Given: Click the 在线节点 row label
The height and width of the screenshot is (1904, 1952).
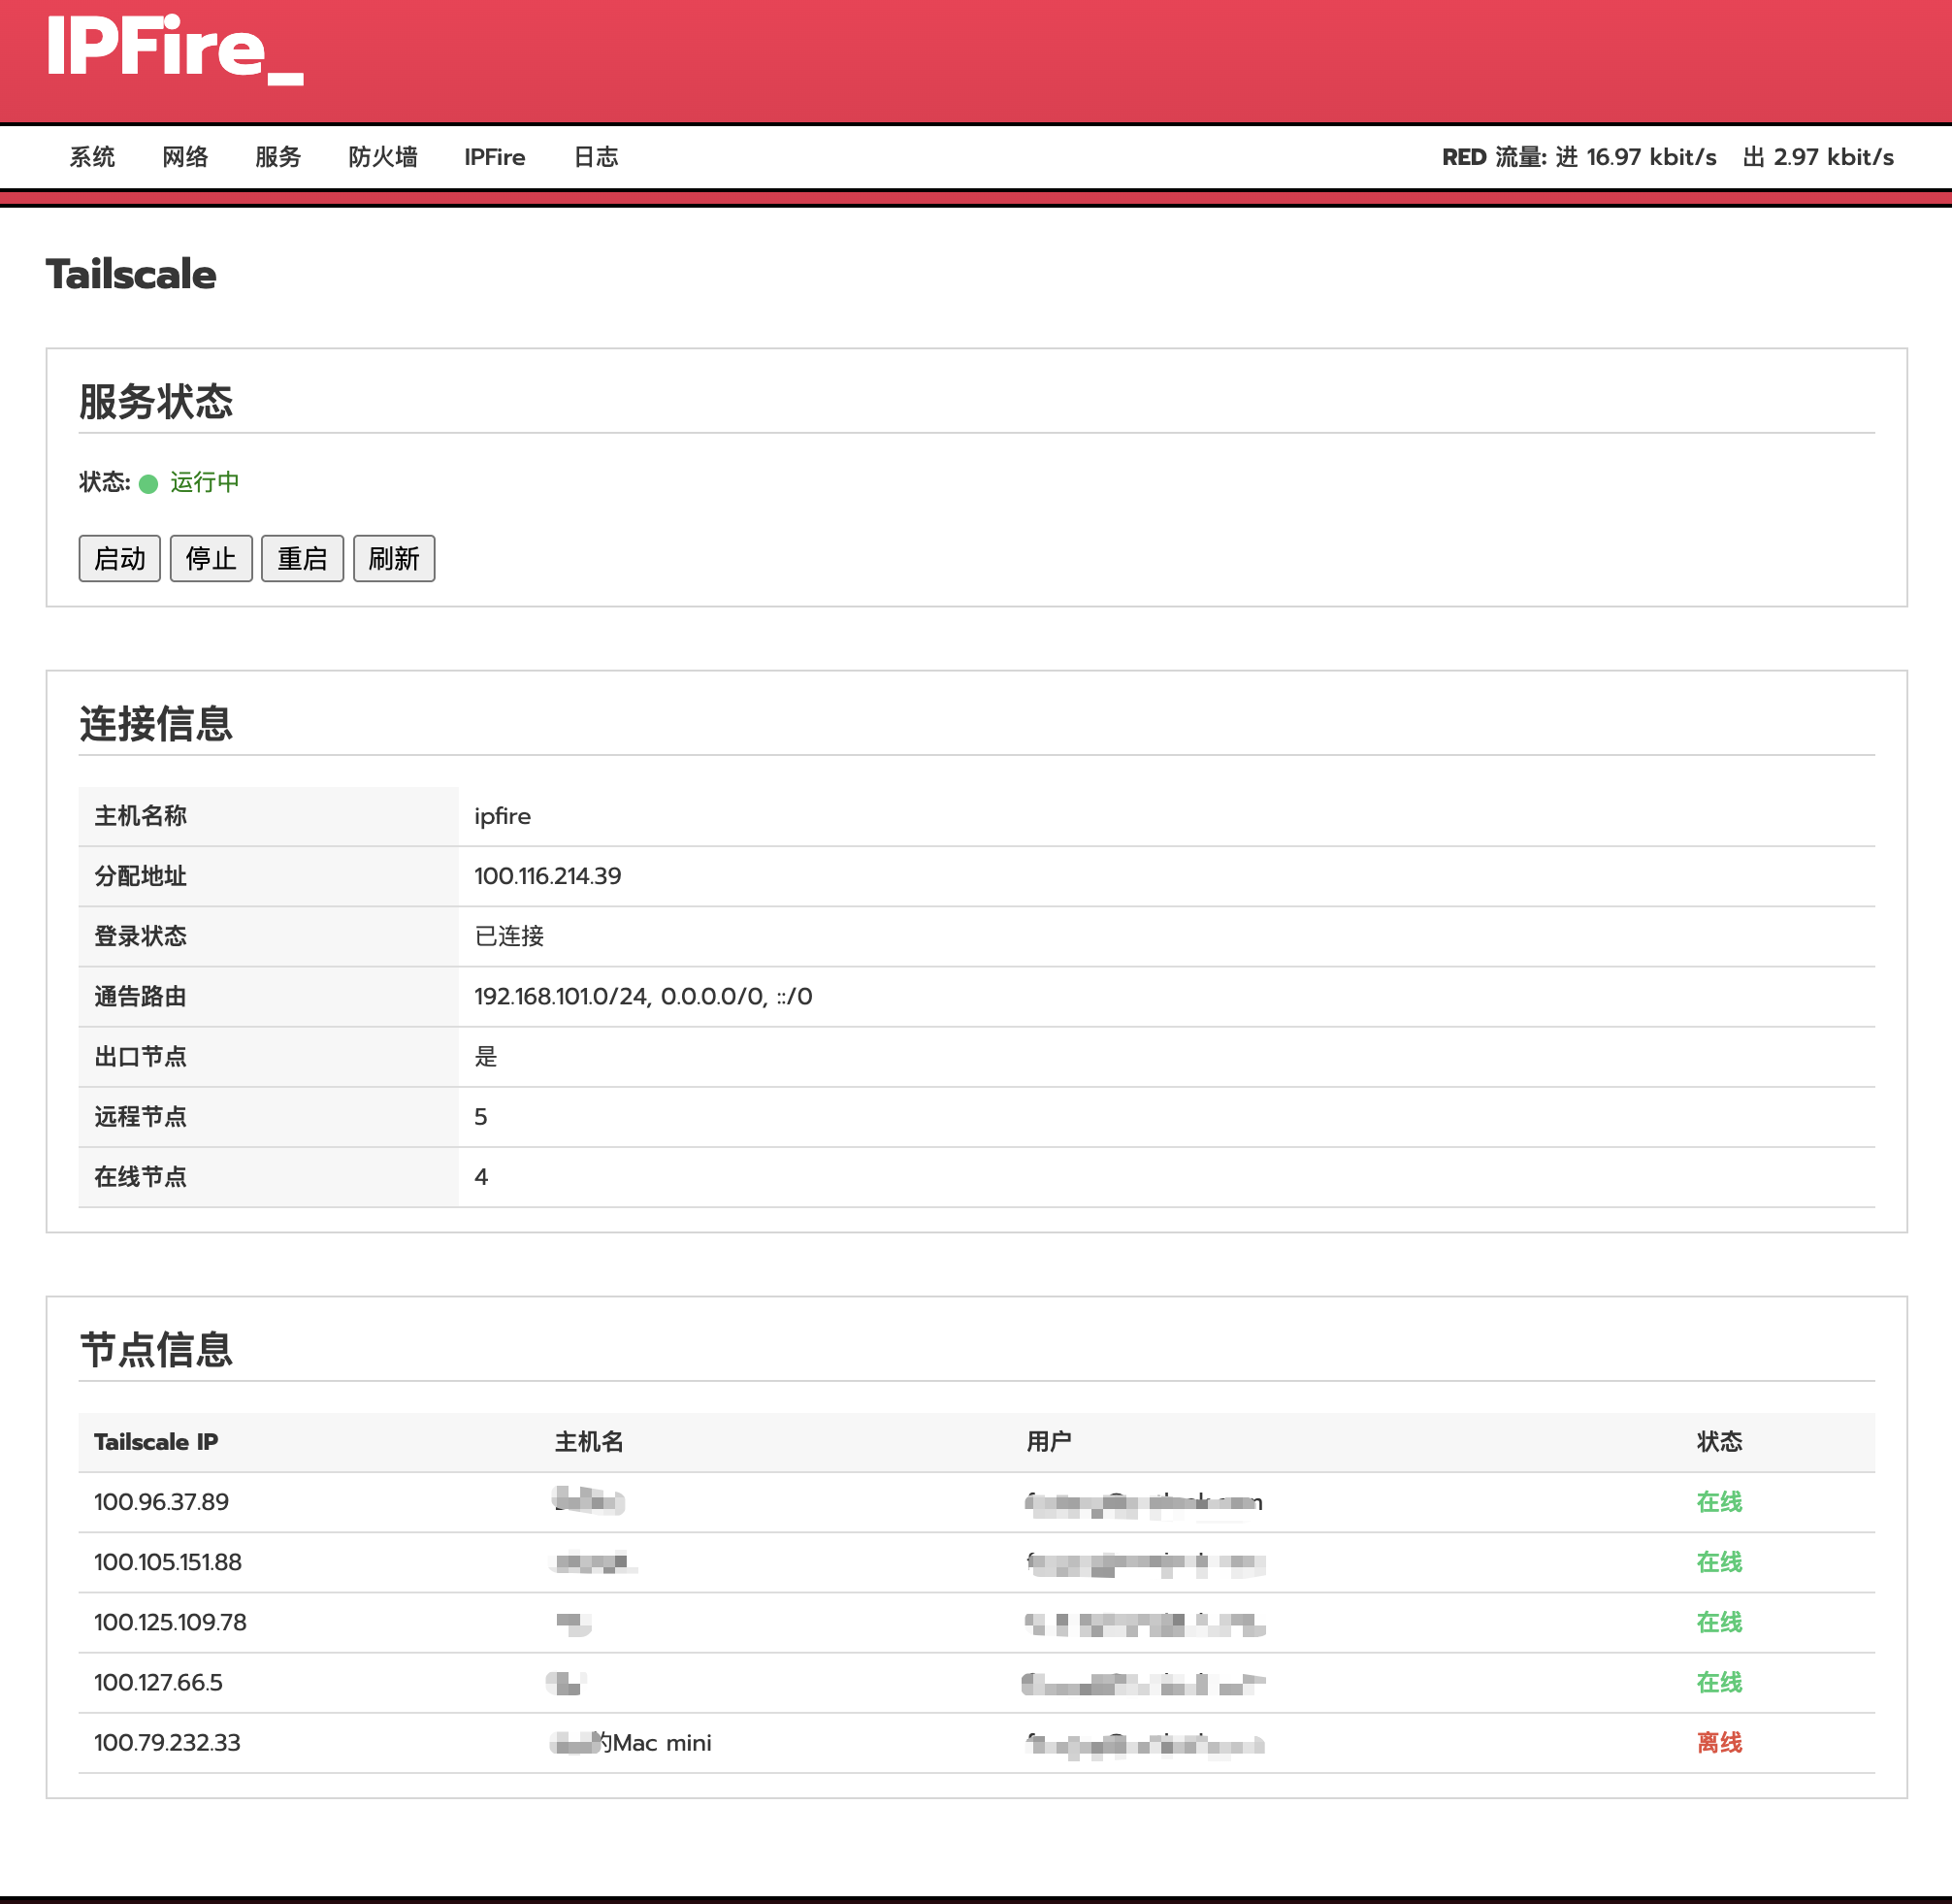Looking at the screenshot, I should [x=140, y=1177].
